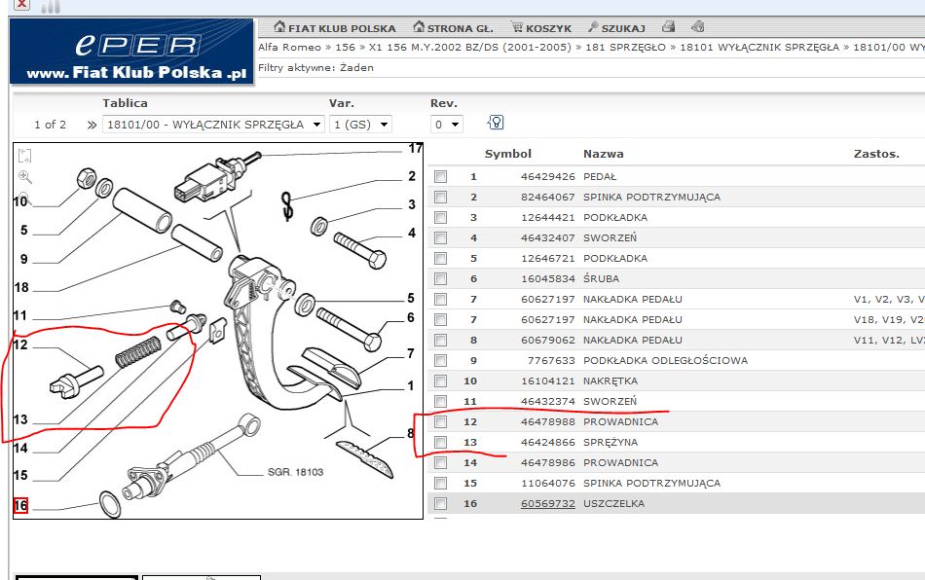Click part number 7767633

pyautogui.click(x=551, y=361)
